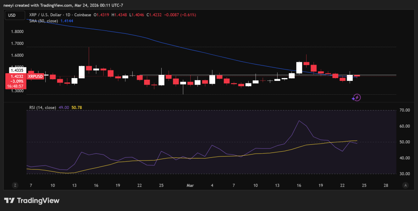418x211 pixels.
Task: Click the 16 date label on time axis
Action: click(299, 185)
